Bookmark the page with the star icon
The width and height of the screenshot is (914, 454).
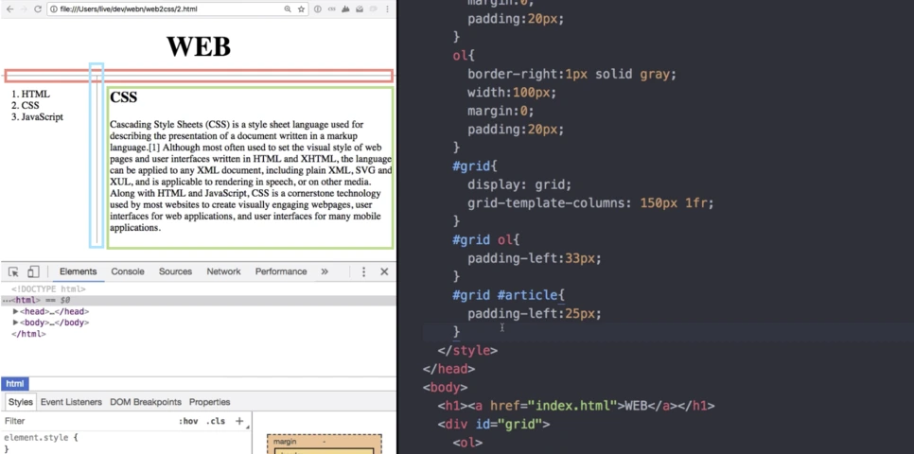[302, 9]
